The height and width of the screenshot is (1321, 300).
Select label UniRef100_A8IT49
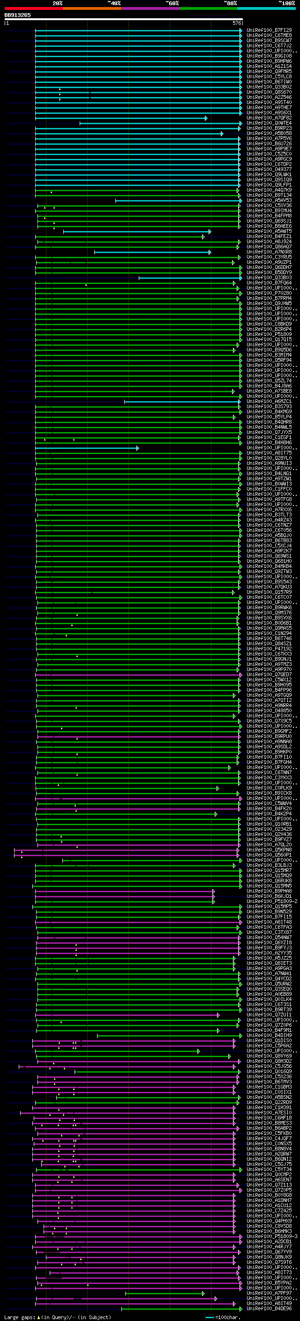(269, 1303)
